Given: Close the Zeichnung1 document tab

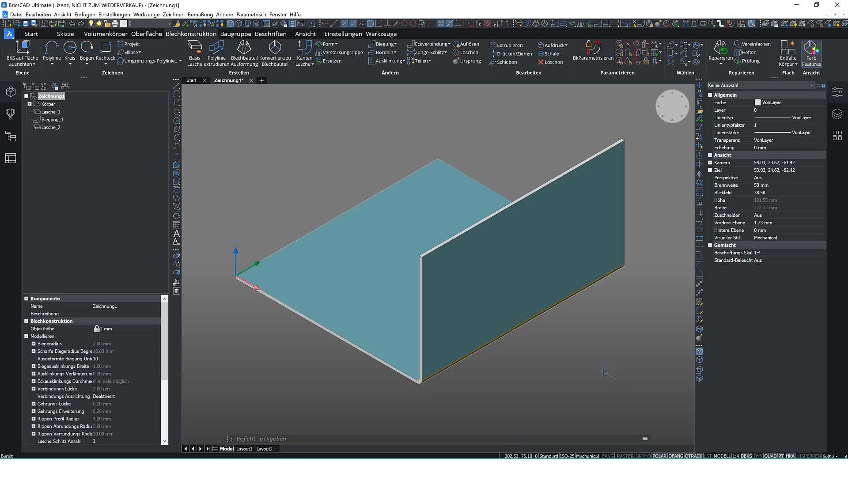Looking at the screenshot, I should coord(251,80).
